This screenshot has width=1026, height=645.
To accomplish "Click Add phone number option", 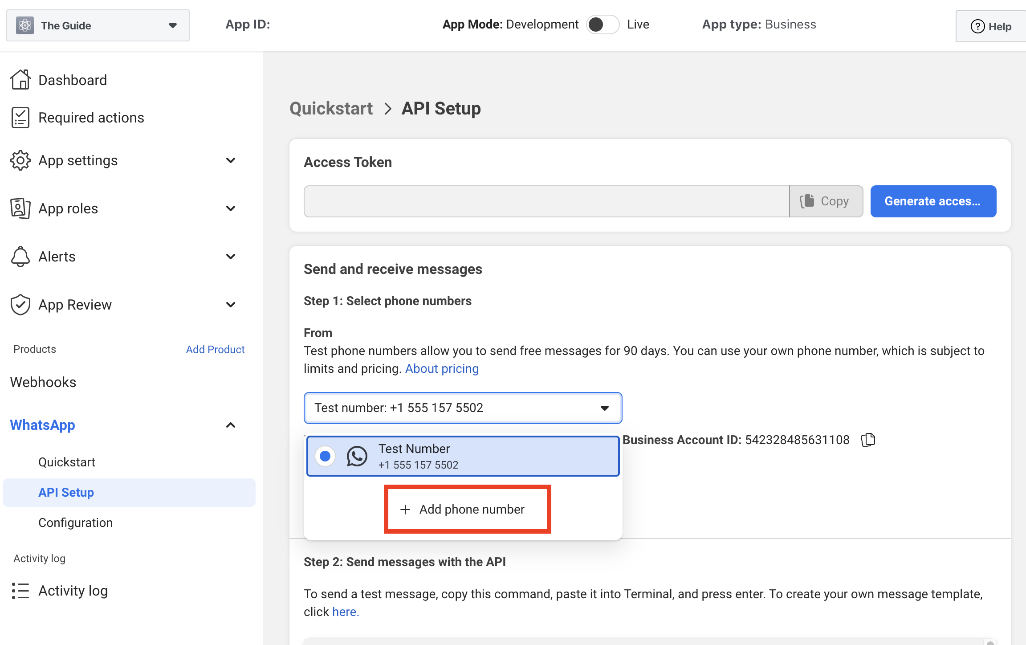I will coord(468,509).
